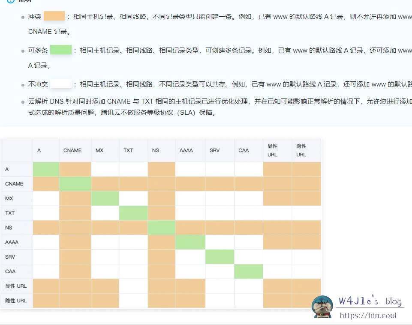Click the green swatch beside 可多条
Viewport: 412px width, 325px height.
point(60,50)
